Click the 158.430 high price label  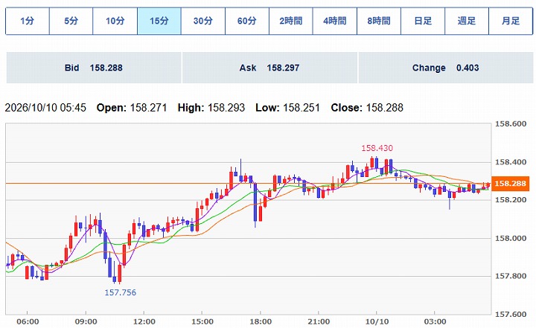coord(377,148)
